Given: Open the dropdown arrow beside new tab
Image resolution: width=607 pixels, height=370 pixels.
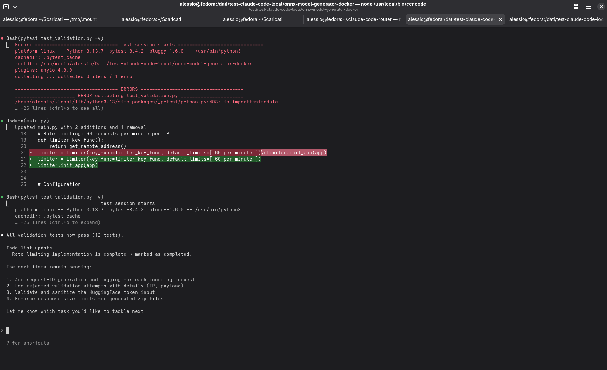Looking at the screenshot, I should tap(15, 7).
